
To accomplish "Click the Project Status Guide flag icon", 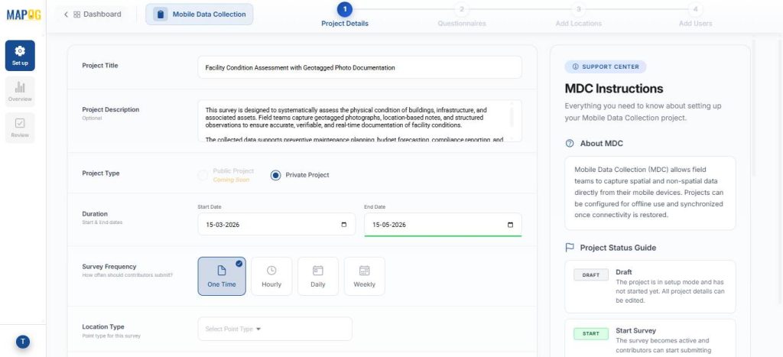I will click(570, 248).
